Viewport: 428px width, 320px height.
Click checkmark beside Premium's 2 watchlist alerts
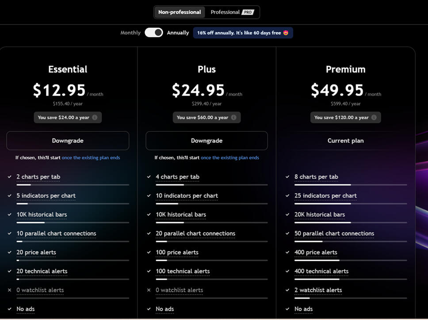pyautogui.click(x=288, y=290)
